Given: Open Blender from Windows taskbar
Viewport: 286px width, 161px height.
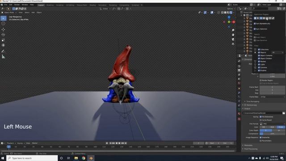Looking at the screenshot, I should (91, 158).
